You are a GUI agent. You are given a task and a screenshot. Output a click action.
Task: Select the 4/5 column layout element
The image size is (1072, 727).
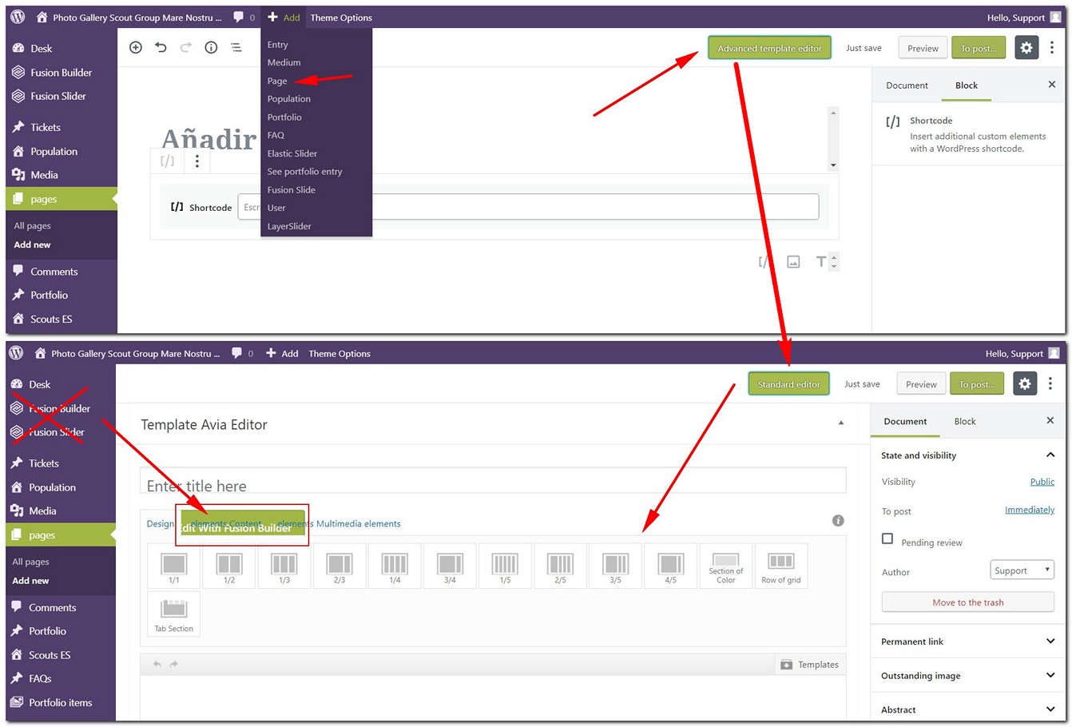point(670,566)
